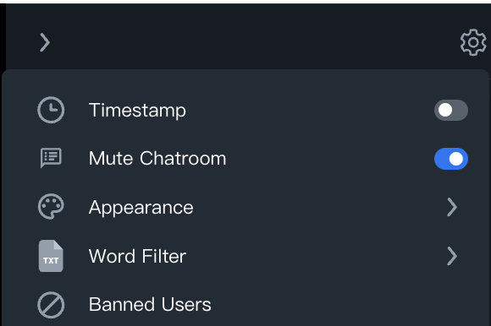
Task: Open the Banned Users list
Action: (x=245, y=304)
